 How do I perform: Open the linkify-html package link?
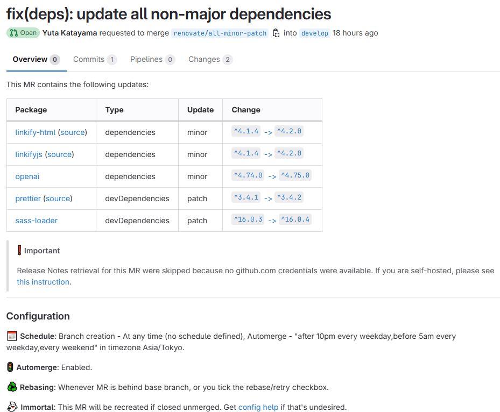pyautogui.click(x=36, y=132)
